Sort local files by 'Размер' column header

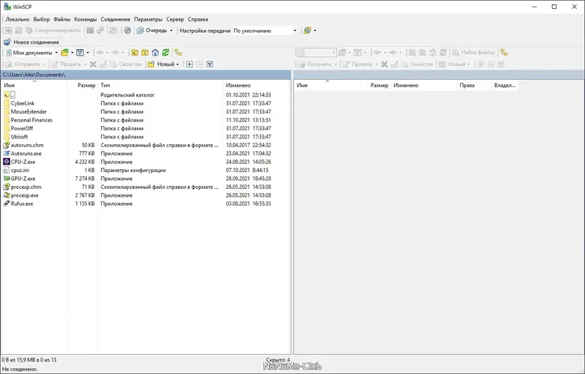(x=83, y=85)
